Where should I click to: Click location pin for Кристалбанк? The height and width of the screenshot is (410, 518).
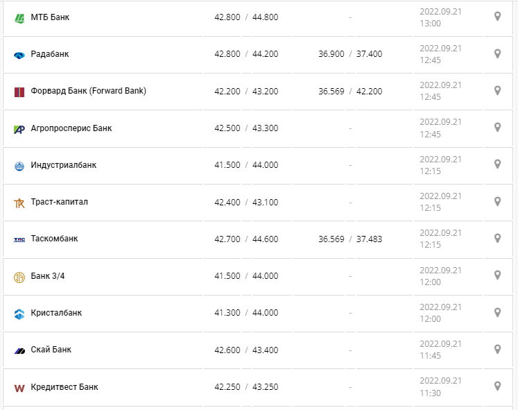pyautogui.click(x=497, y=312)
